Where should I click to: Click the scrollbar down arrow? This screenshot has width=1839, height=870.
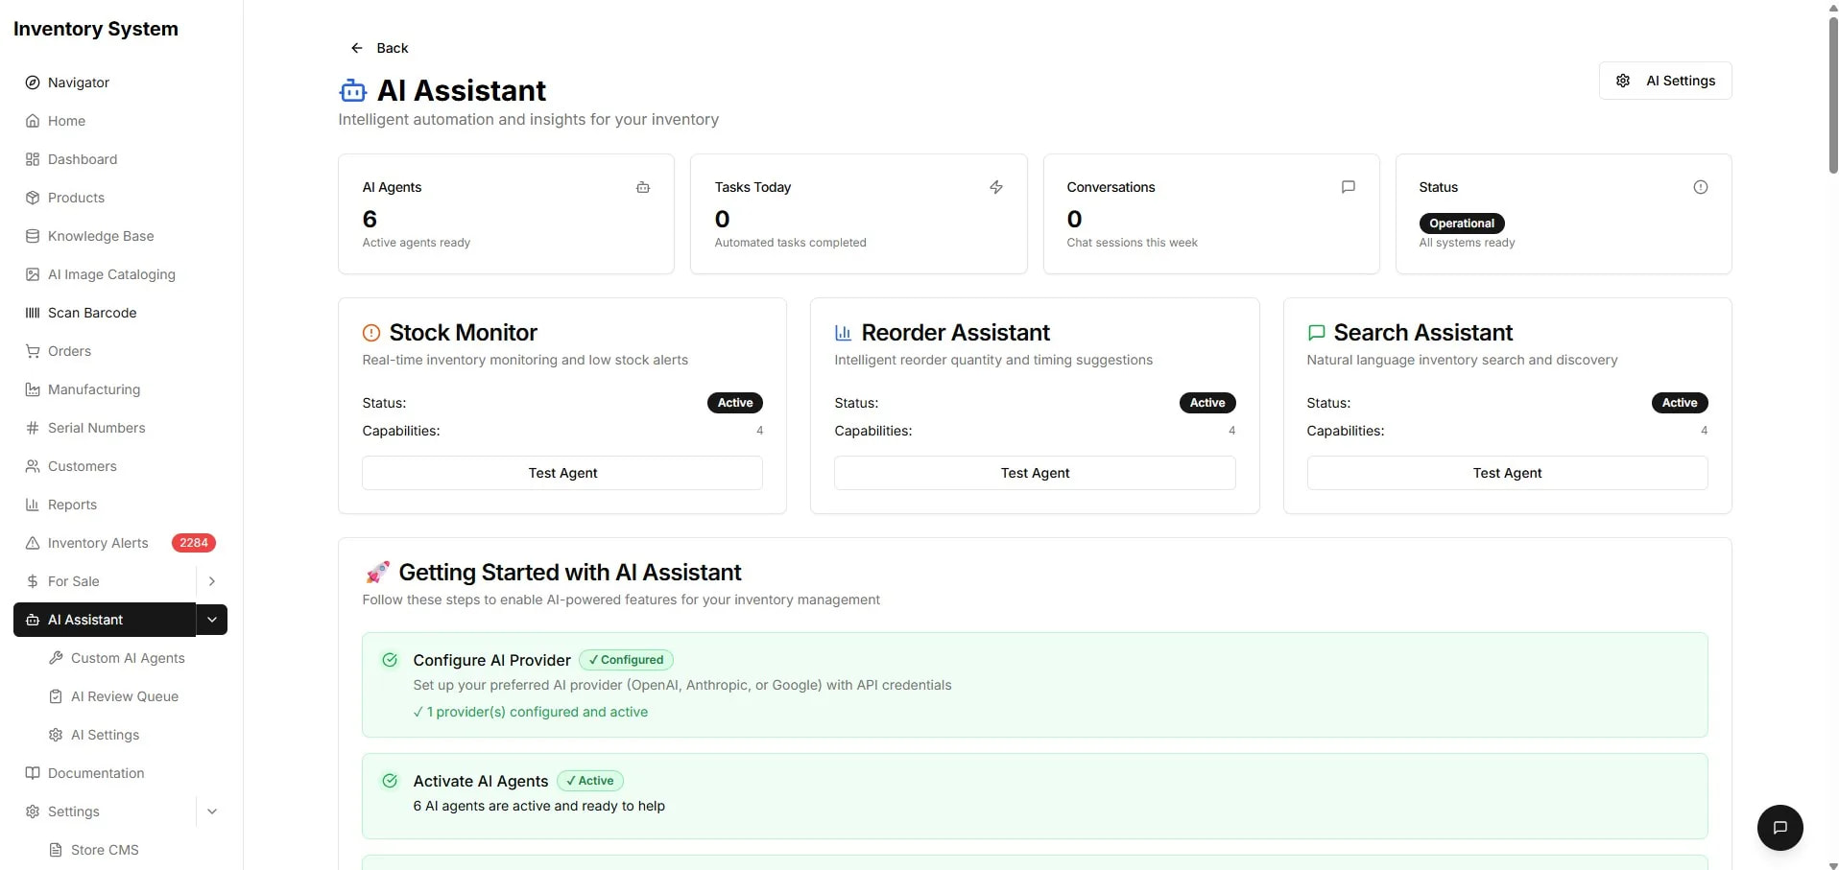pos(1833,865)
